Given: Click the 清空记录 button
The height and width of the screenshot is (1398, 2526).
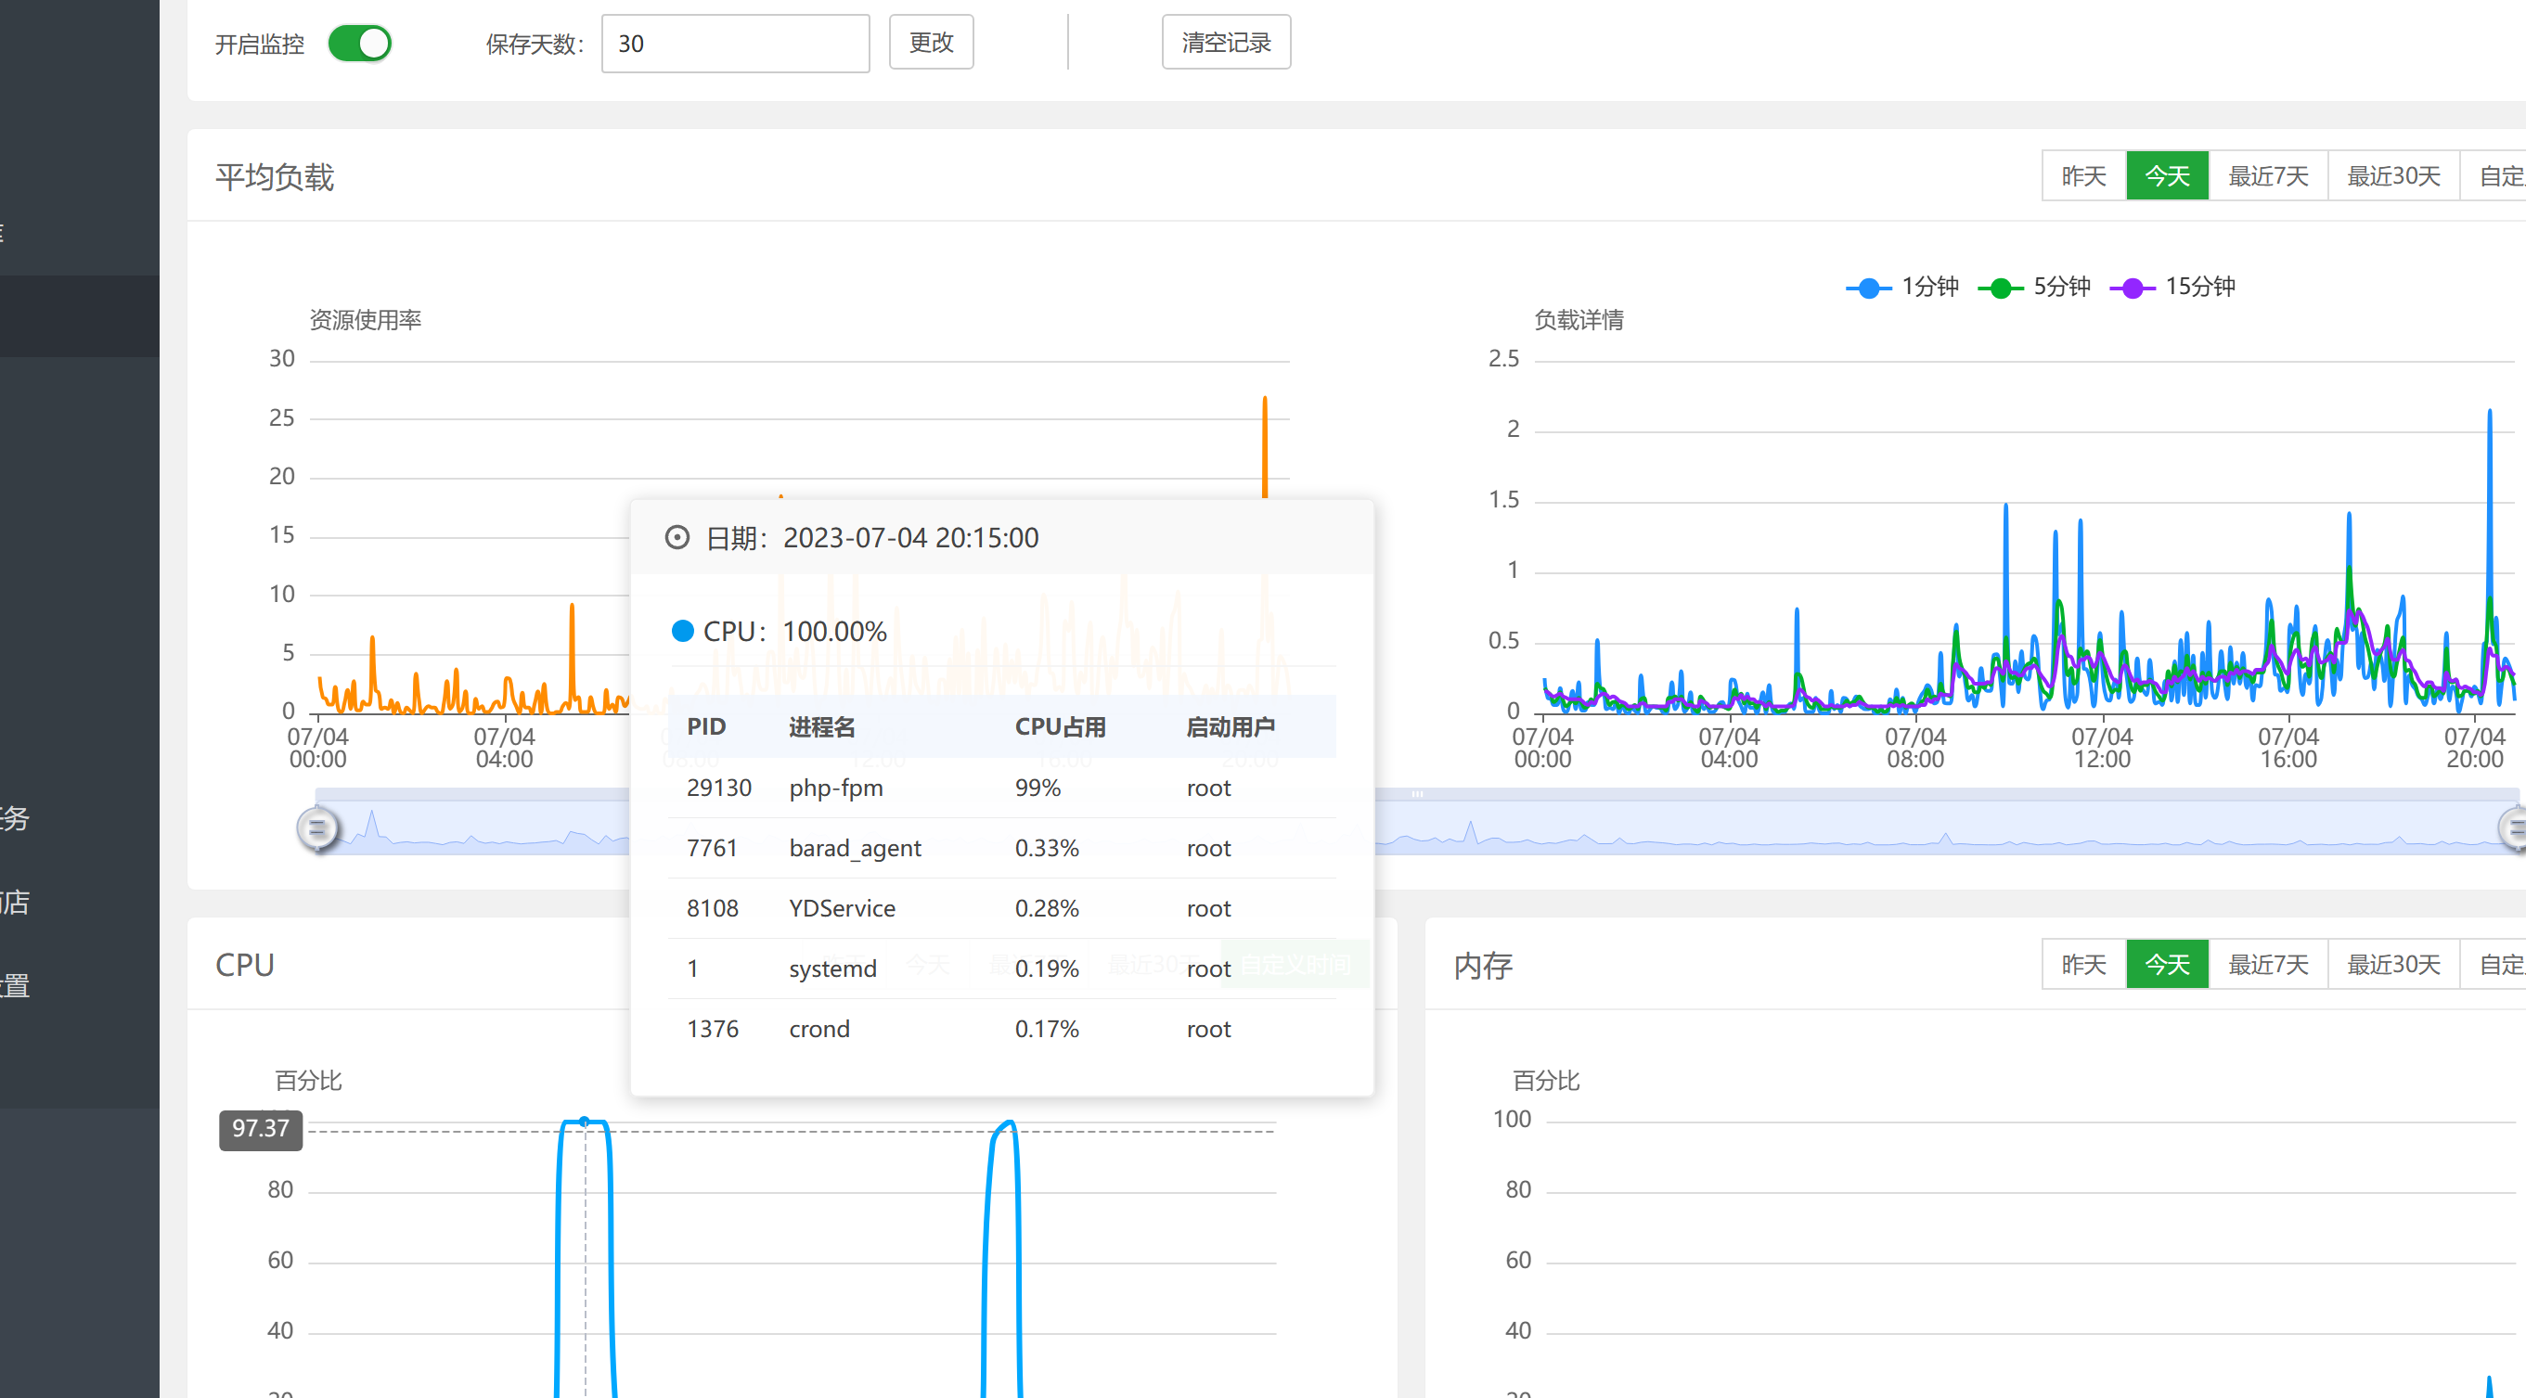Looking at the screenshot, I should (x=1226, y=42).
